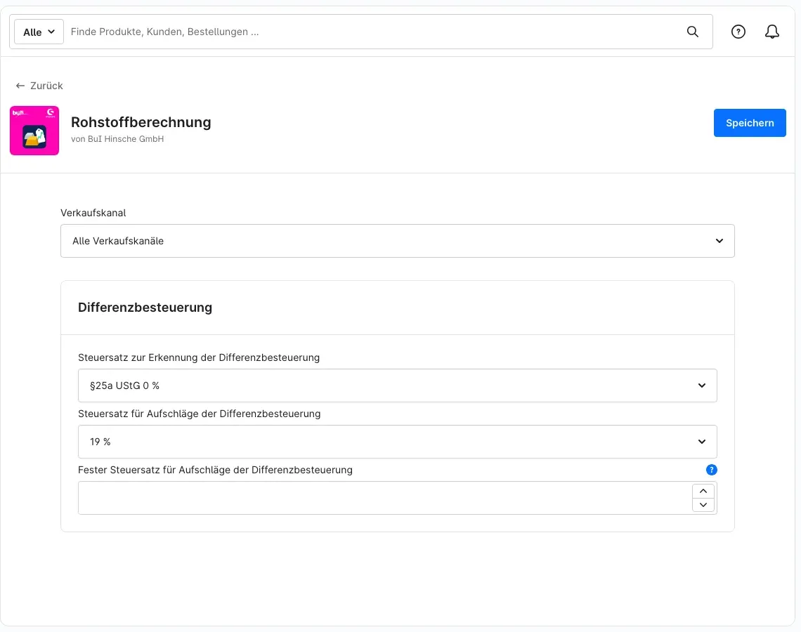
Task: Open the help question mark icon
Action: coord(738,32)
